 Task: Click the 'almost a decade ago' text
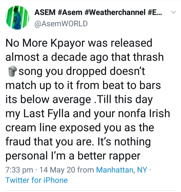[57, 57]
